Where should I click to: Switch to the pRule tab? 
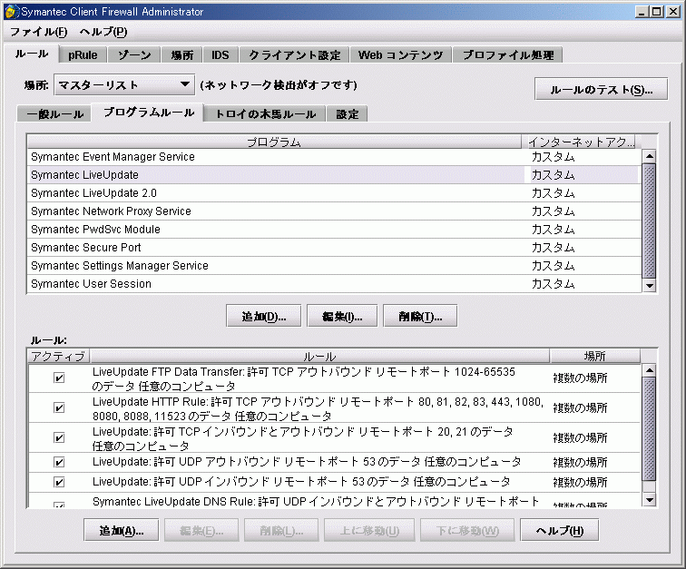point(83,55)
